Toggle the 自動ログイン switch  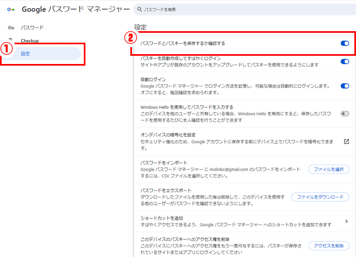tap(344, 86)
